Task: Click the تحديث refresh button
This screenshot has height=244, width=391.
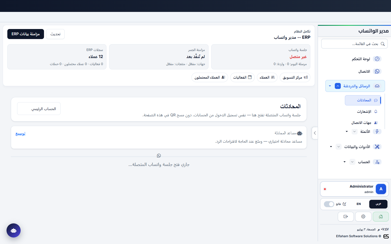Action: coord(55,34)
